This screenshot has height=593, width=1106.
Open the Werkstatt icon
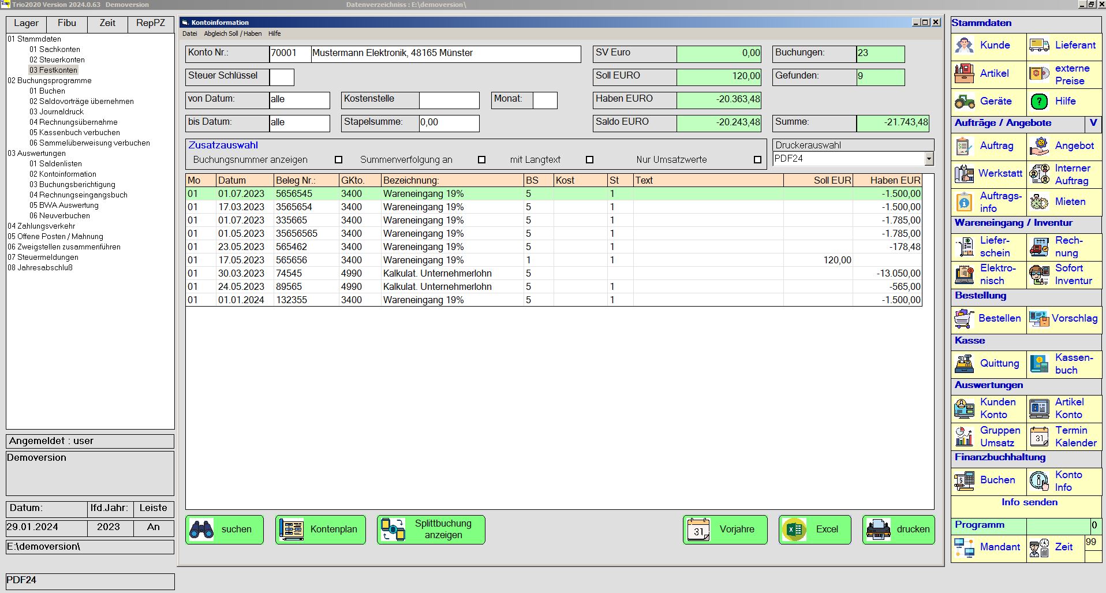964,173
